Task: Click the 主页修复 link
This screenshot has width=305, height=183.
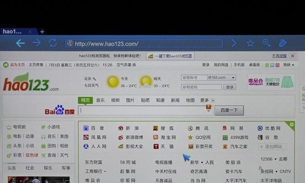Action: coord(36,65)
